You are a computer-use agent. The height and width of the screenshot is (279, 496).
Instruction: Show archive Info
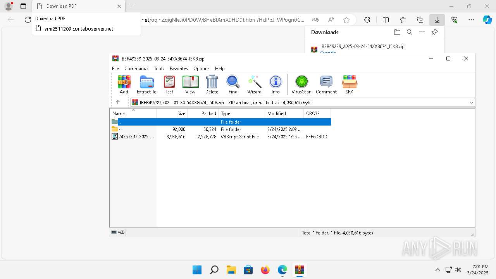(276, 84)
